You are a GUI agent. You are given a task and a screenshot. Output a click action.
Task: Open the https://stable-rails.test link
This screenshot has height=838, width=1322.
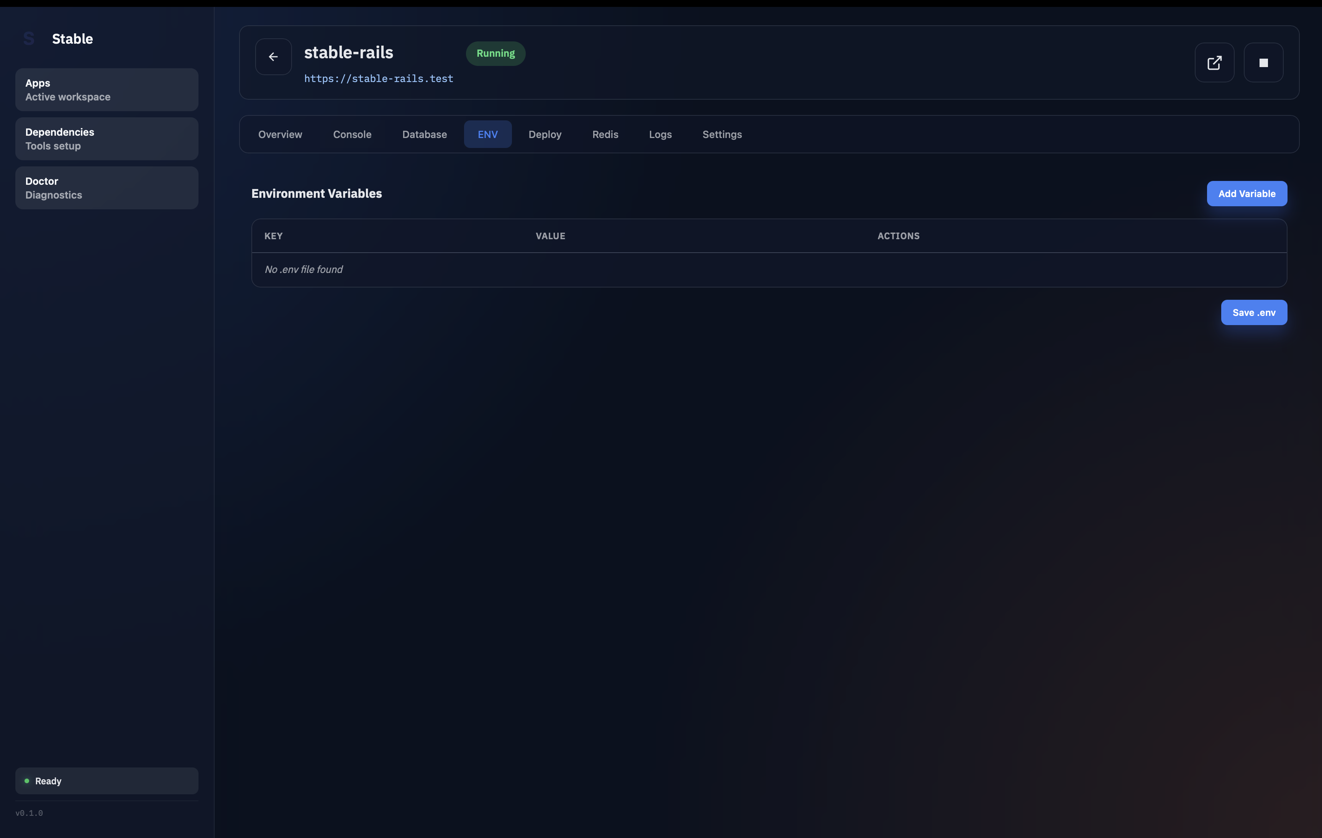tap(379, 79)
